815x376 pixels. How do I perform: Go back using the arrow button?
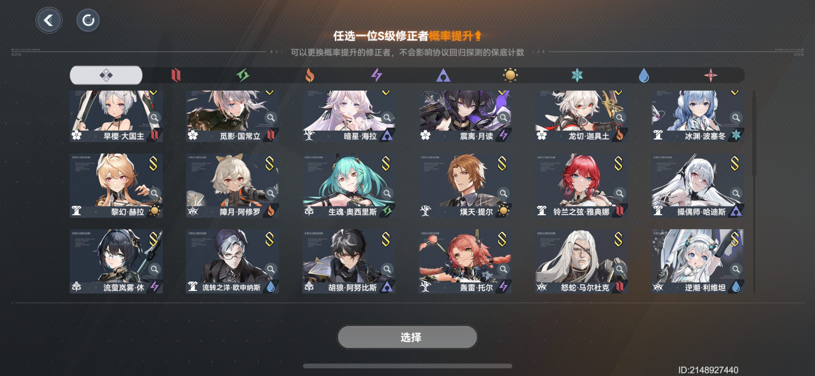(x=49, y=20)
